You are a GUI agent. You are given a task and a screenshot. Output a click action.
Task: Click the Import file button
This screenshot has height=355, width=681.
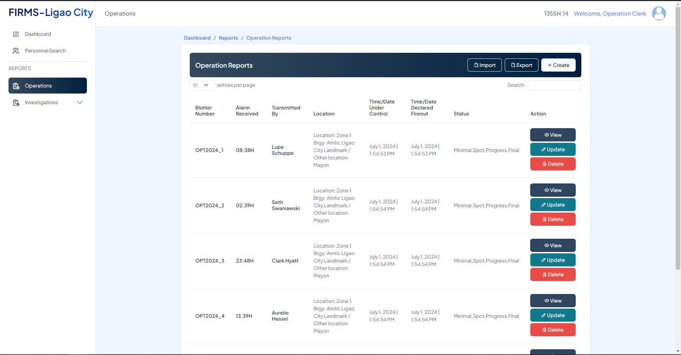484,65
